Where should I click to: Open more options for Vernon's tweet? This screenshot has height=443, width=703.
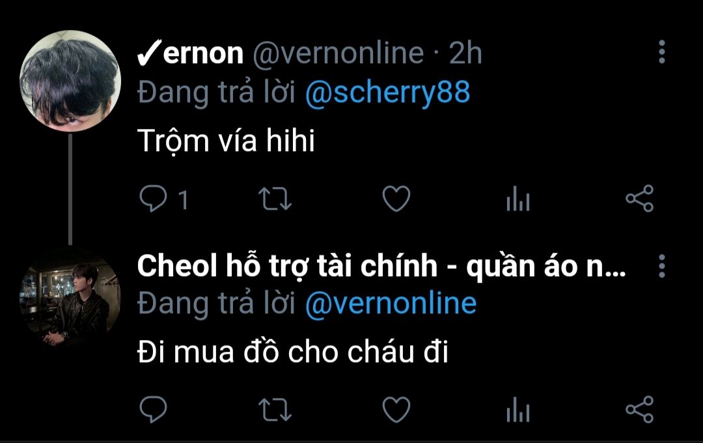(x=662, y=51)
